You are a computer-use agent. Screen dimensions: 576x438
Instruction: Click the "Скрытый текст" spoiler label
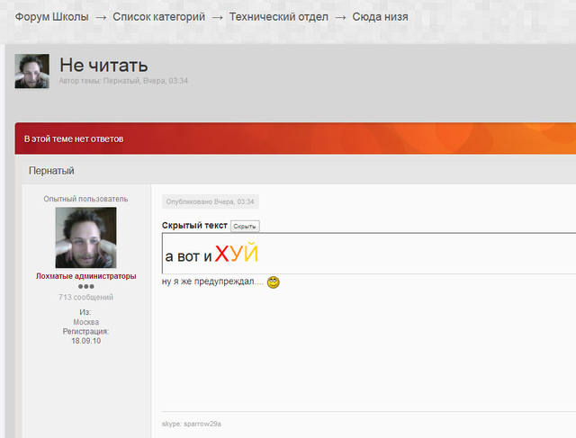click(194, 226)
